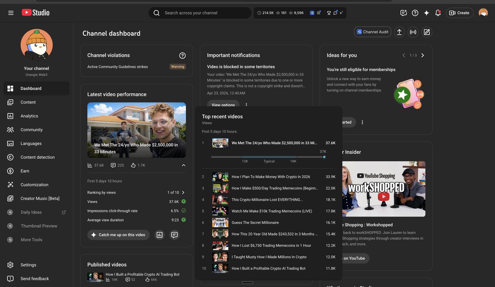Open the notification three-dot options menu
This screenshot has width=495, height=287.
click(246, 105)
